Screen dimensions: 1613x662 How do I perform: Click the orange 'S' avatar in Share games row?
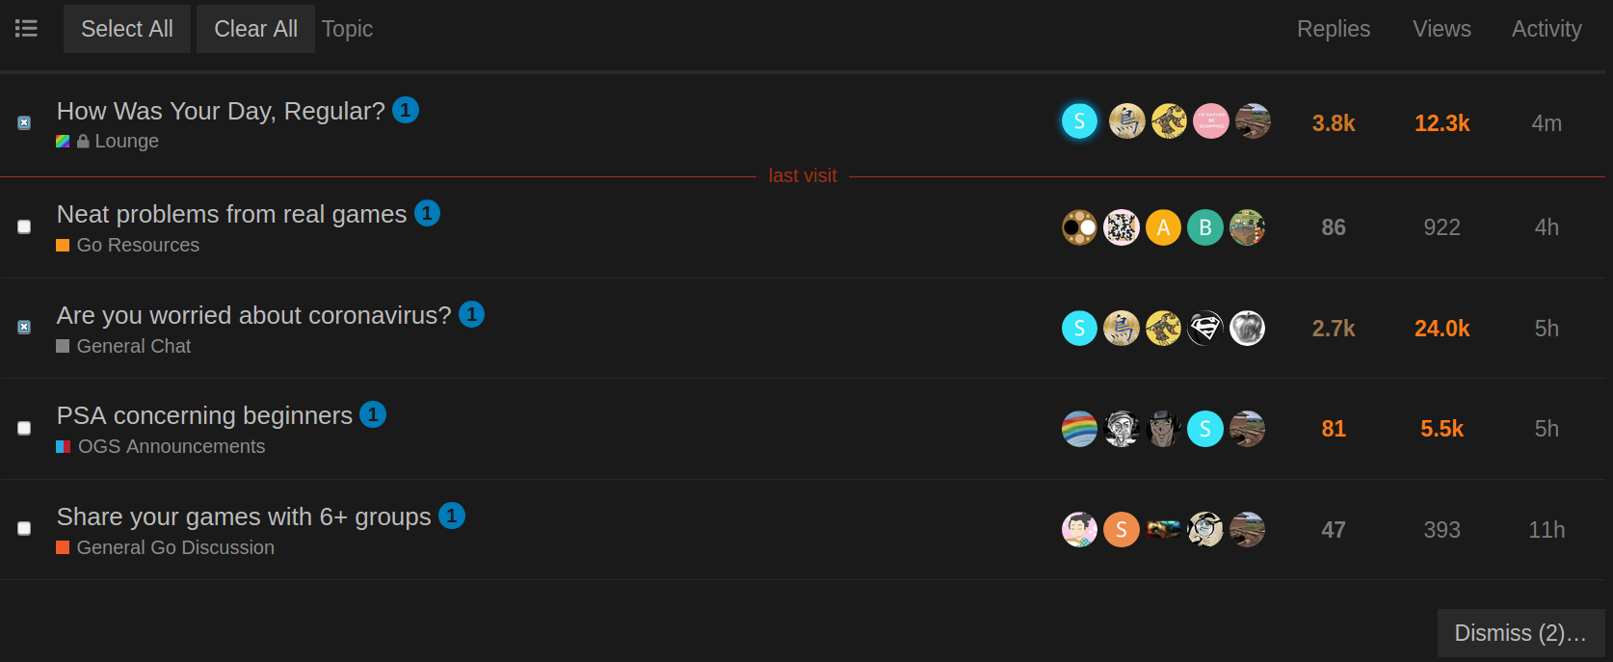point(1121,529)
